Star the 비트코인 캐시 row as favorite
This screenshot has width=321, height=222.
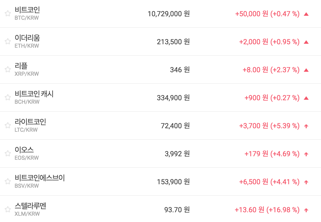point(8,97)
